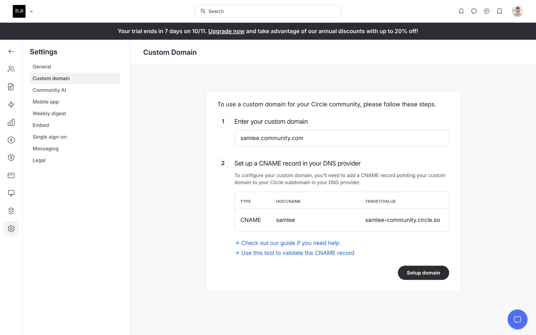536x335 pixels.
Task: Click the back arrow in the left sidebar
Action: tap(11, 51)
